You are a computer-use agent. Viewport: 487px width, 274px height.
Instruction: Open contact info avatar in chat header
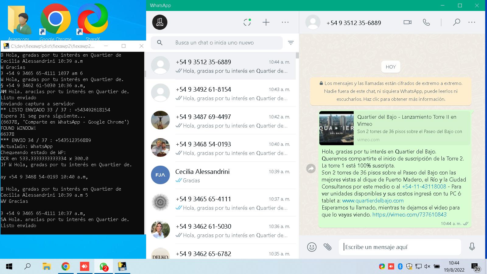[313, 22]
